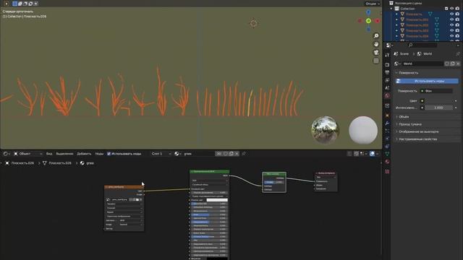Hide Плоскость.003 with its eye icon
The image size is (463, 260).
coord(451,30)
